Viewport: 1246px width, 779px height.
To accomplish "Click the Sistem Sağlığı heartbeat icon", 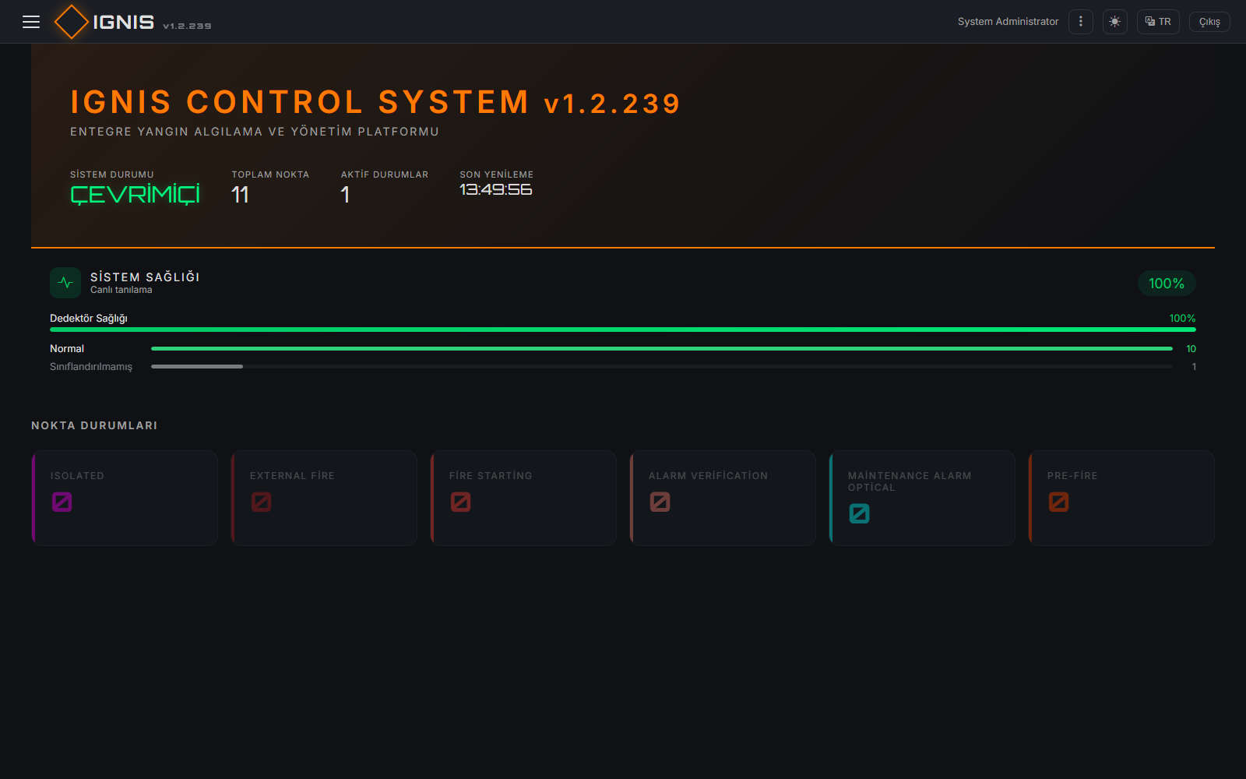I will [65, 283].
